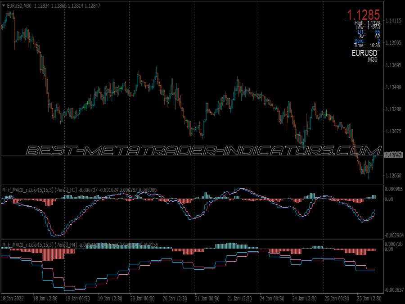Select the High : 1.1328 info line
The height and width of the screenshot is (304, 405).
[367, 23]
